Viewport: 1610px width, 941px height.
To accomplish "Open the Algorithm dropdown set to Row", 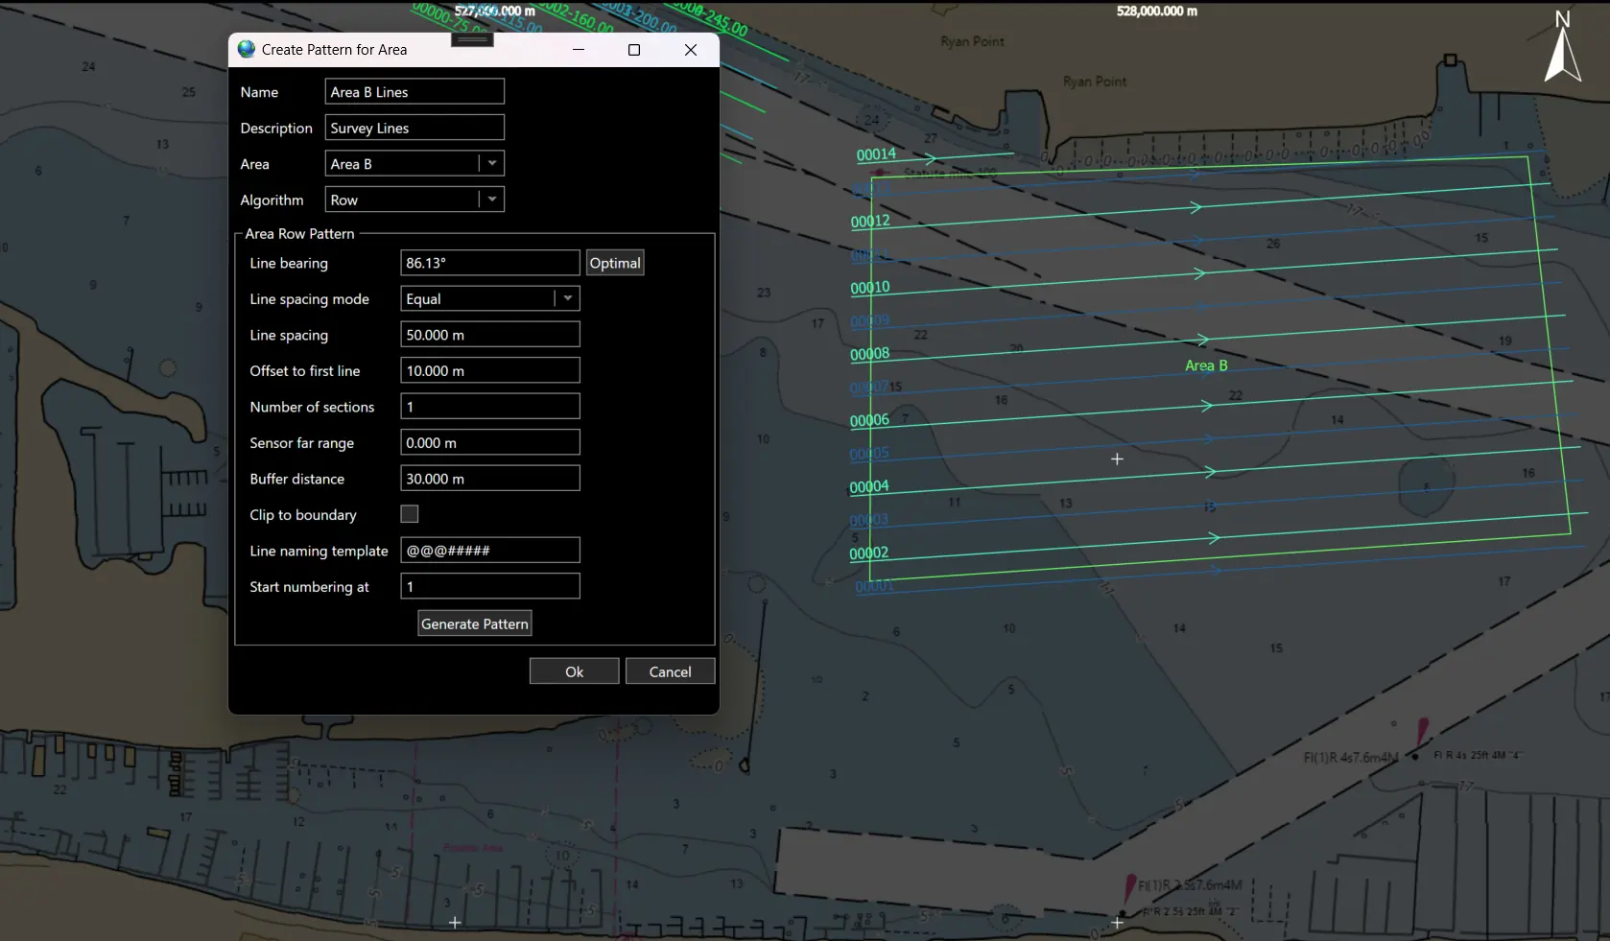I will click(x=491, y=200).
